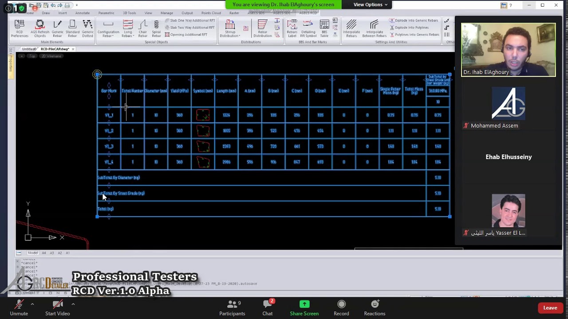The image size is (568, 319).
Task: Click Interpolate Between Rebars tool
Action: pyautogui.click(x=375, y=29)
